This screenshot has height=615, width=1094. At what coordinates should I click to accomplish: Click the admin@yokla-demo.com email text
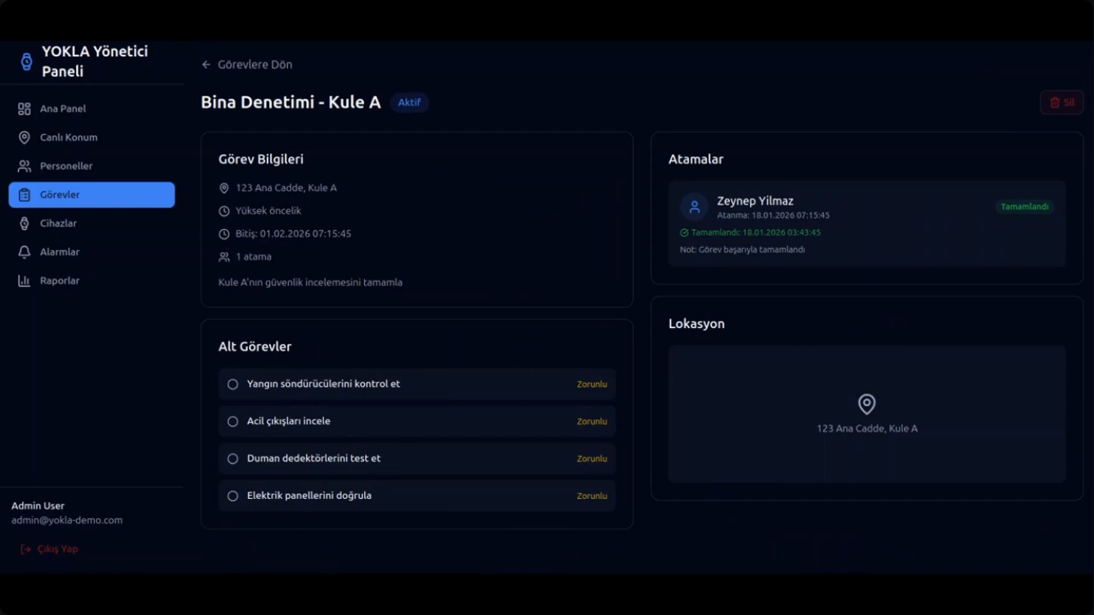point(67,520)
